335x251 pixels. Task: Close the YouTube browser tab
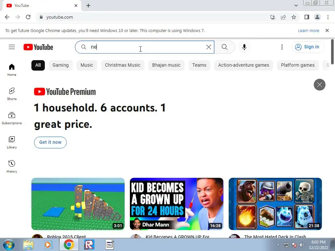(x=76, y=6)
